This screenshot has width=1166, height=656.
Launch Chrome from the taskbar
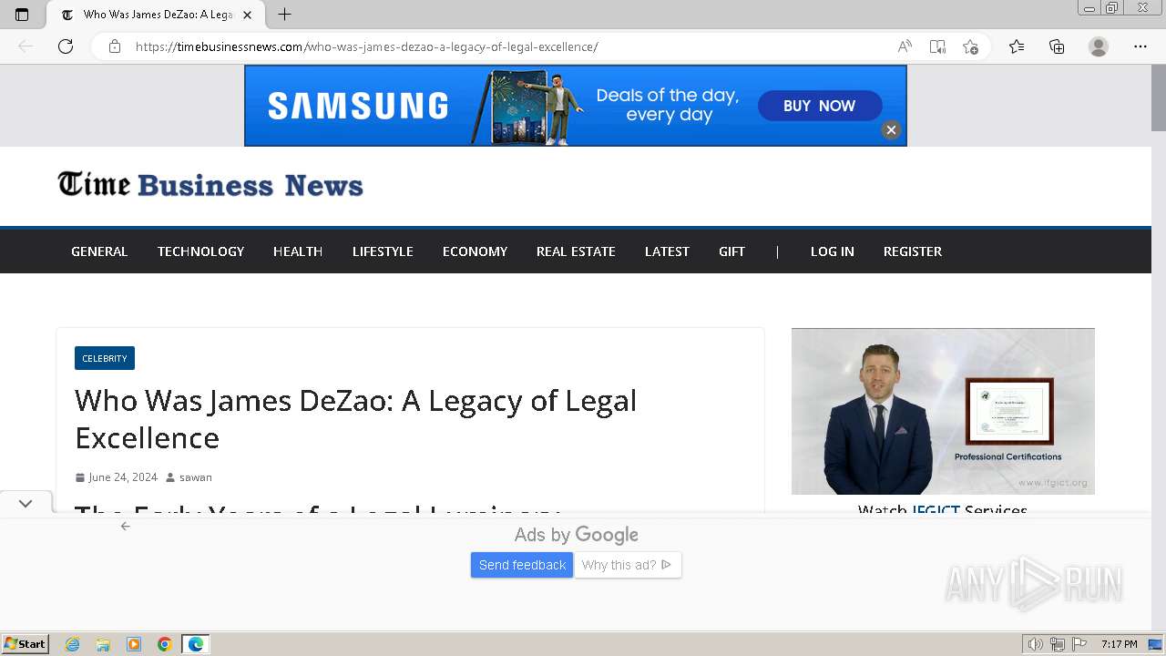point(164,644)
